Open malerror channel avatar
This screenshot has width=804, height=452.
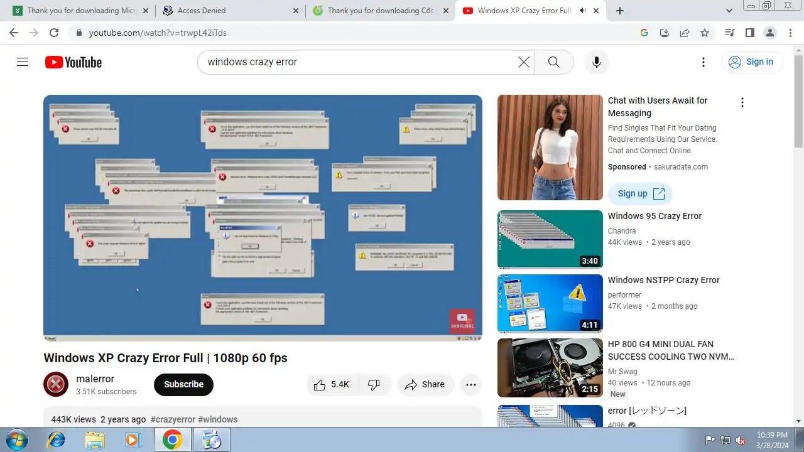pyautogui.click(x=56, y=384)
